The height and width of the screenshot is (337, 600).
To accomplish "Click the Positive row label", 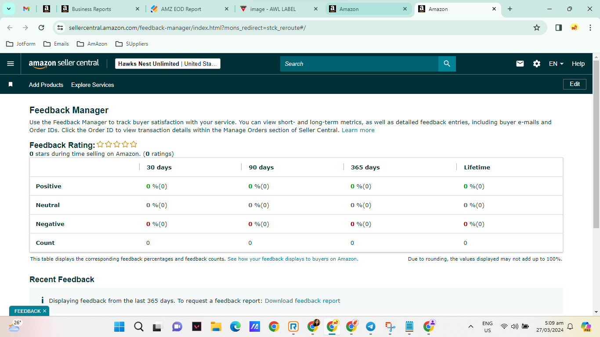I will click(49, 186).
